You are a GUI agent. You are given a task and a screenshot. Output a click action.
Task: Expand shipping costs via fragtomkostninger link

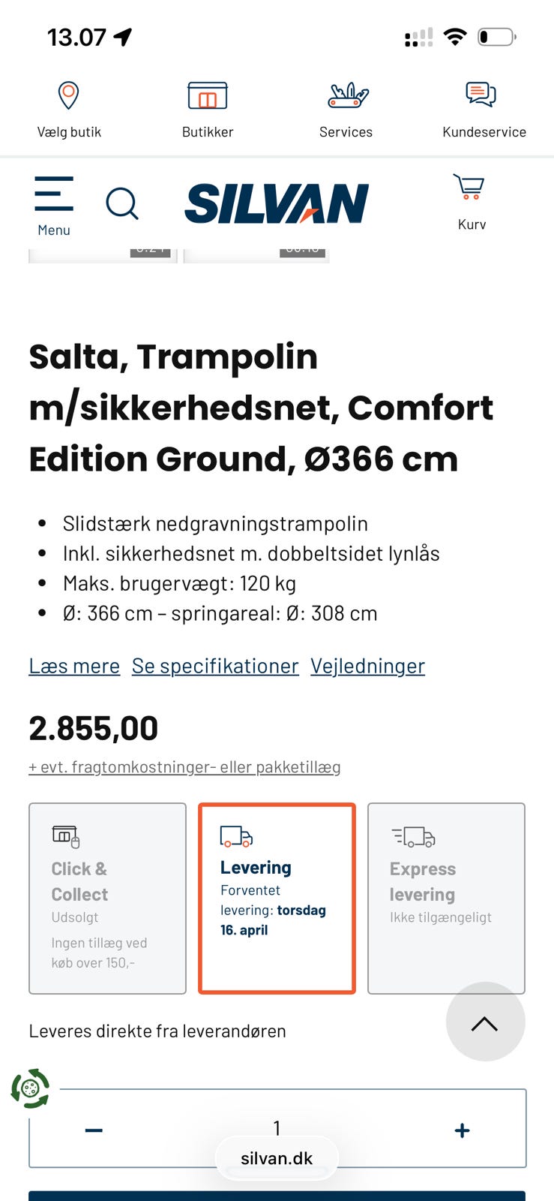184,766
